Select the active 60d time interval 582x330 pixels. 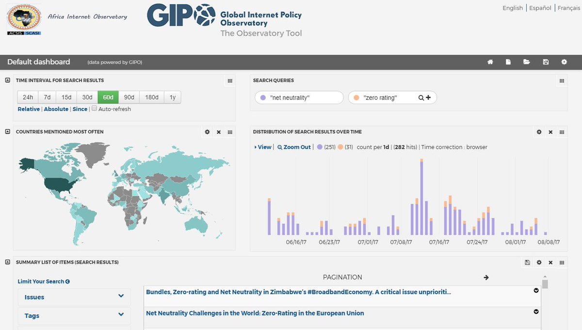108,97
